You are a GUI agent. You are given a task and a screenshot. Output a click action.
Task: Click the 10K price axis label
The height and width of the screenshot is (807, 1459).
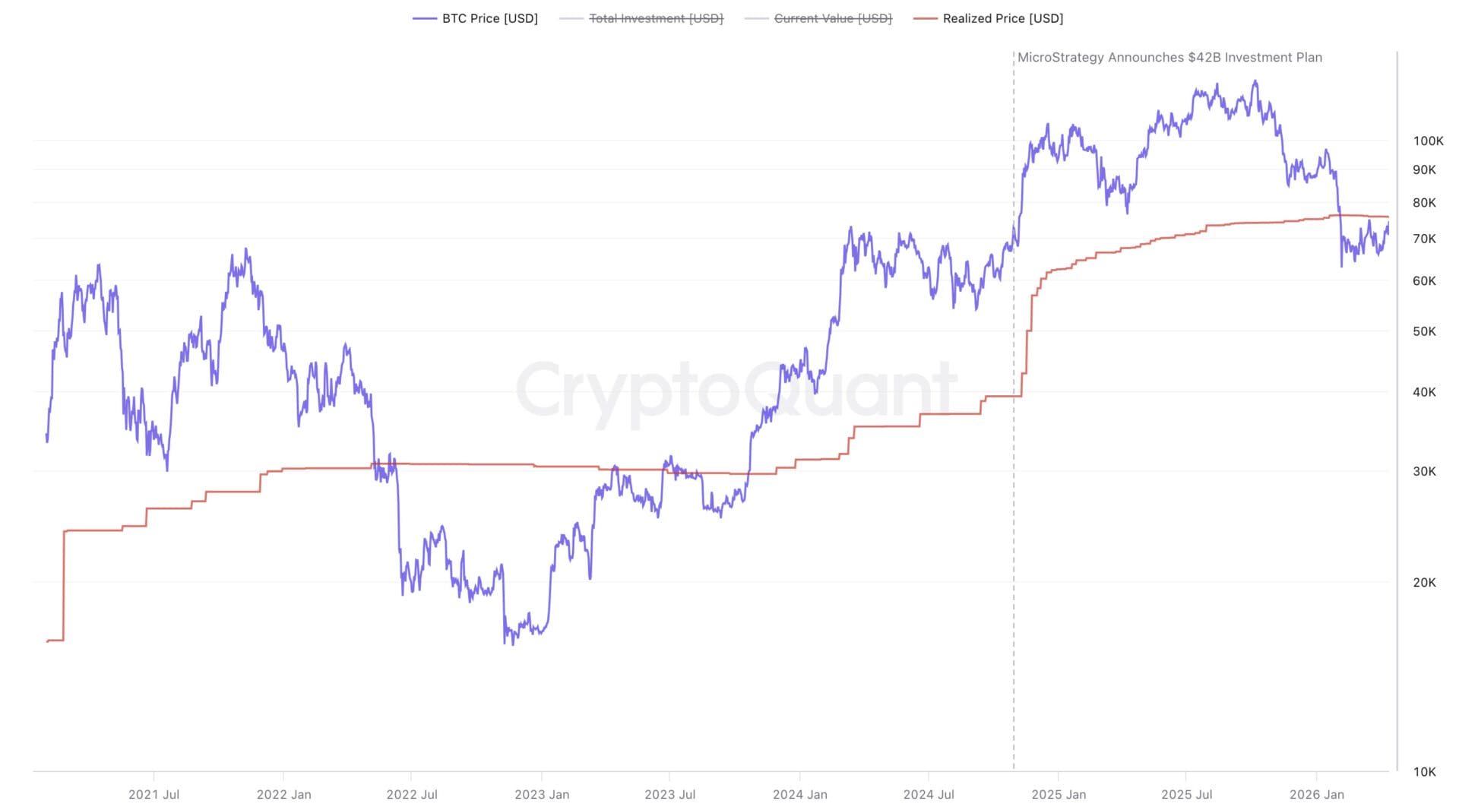tap(1424, 771)
